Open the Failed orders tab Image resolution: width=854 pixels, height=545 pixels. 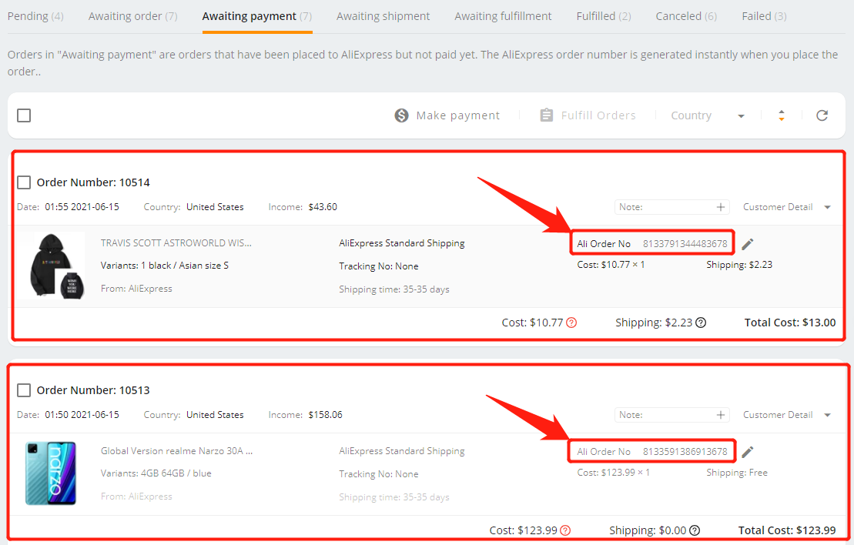[764, 16]
